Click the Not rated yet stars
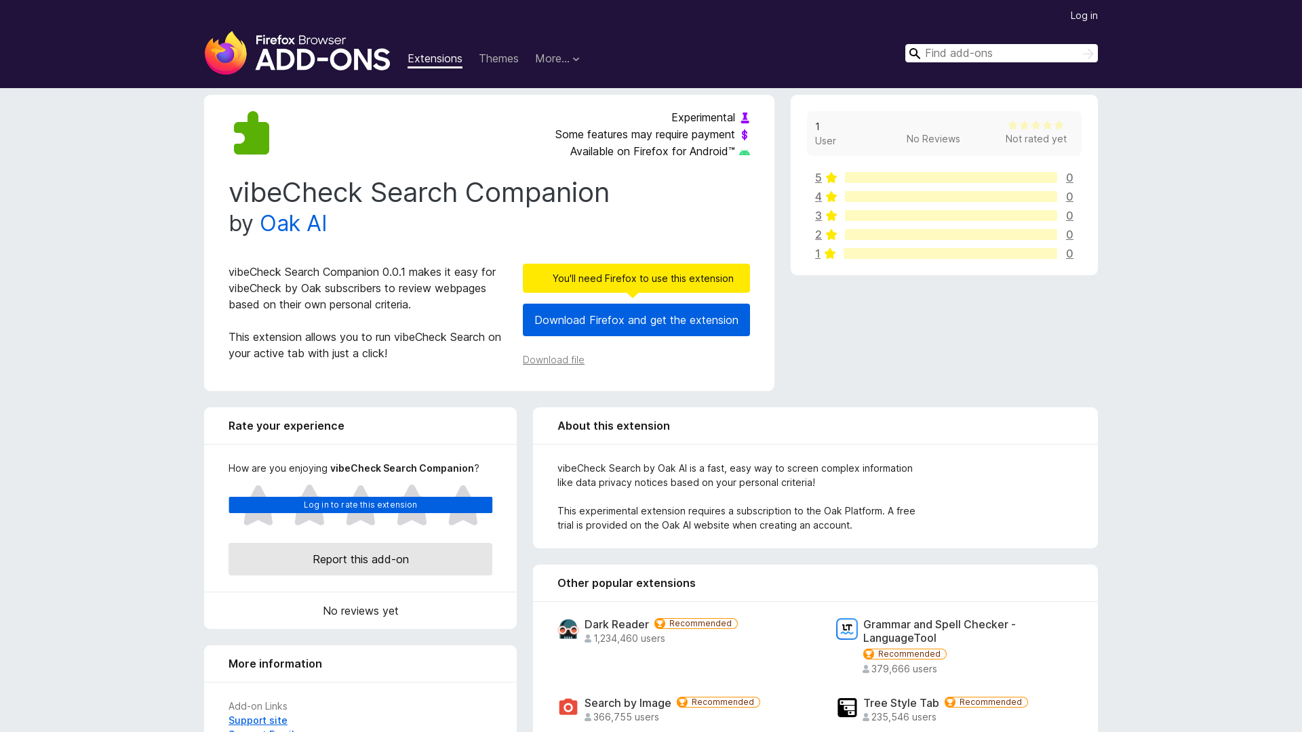Screen dimensions: 1302x732 click(x=1036, y=125)
